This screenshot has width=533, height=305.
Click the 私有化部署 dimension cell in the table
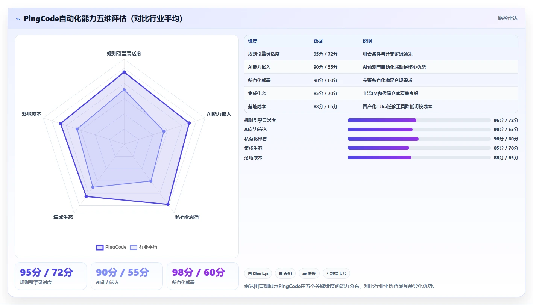click(x=277, y=80)
